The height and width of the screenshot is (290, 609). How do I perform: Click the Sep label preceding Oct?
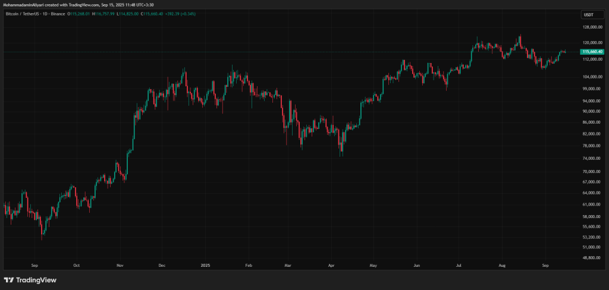coord(34,266)
